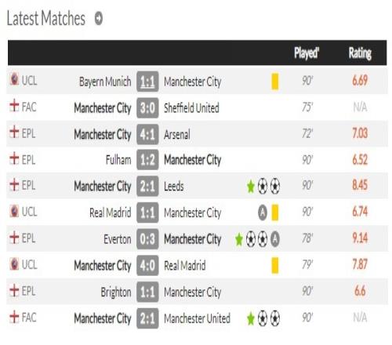Open the 1:1 Bayern Munich score box
The width and height of the screenshot is (392, 345).
pos(147,82)
